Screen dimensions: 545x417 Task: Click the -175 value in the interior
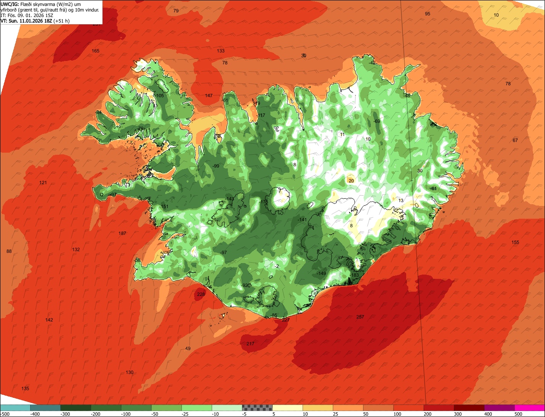coord(264,202)
